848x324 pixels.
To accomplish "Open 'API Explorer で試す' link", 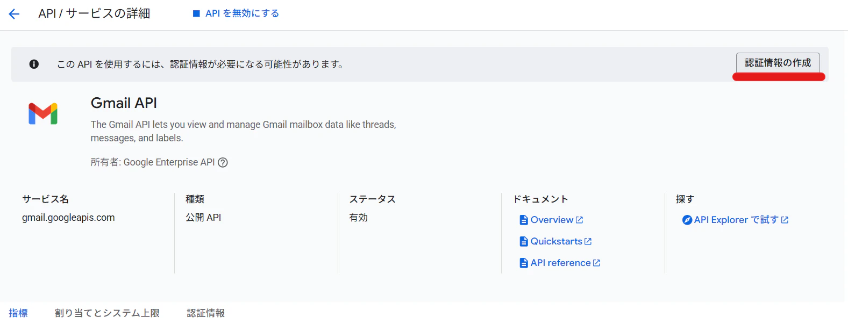I will click(736, 220).
